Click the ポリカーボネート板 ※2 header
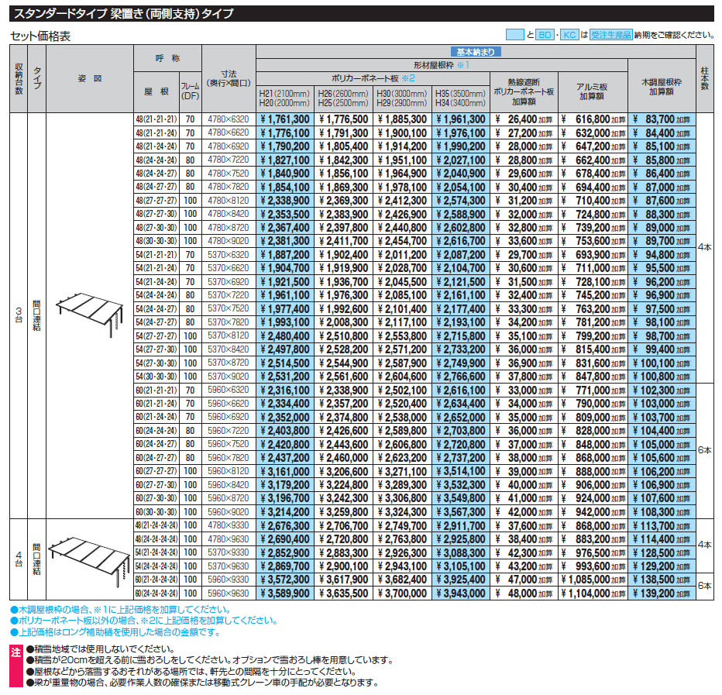Image resolution: width=722 pixels, height=695 pixels. coord(373,78)
